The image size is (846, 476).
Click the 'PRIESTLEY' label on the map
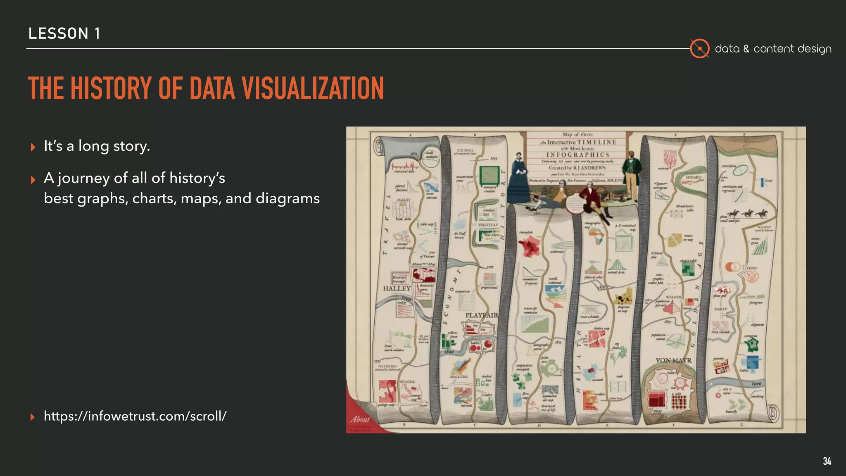coord(488,225)
